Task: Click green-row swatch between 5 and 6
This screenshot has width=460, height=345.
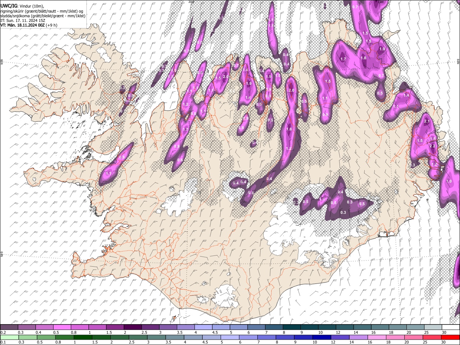Action: (x=230, y=337)
